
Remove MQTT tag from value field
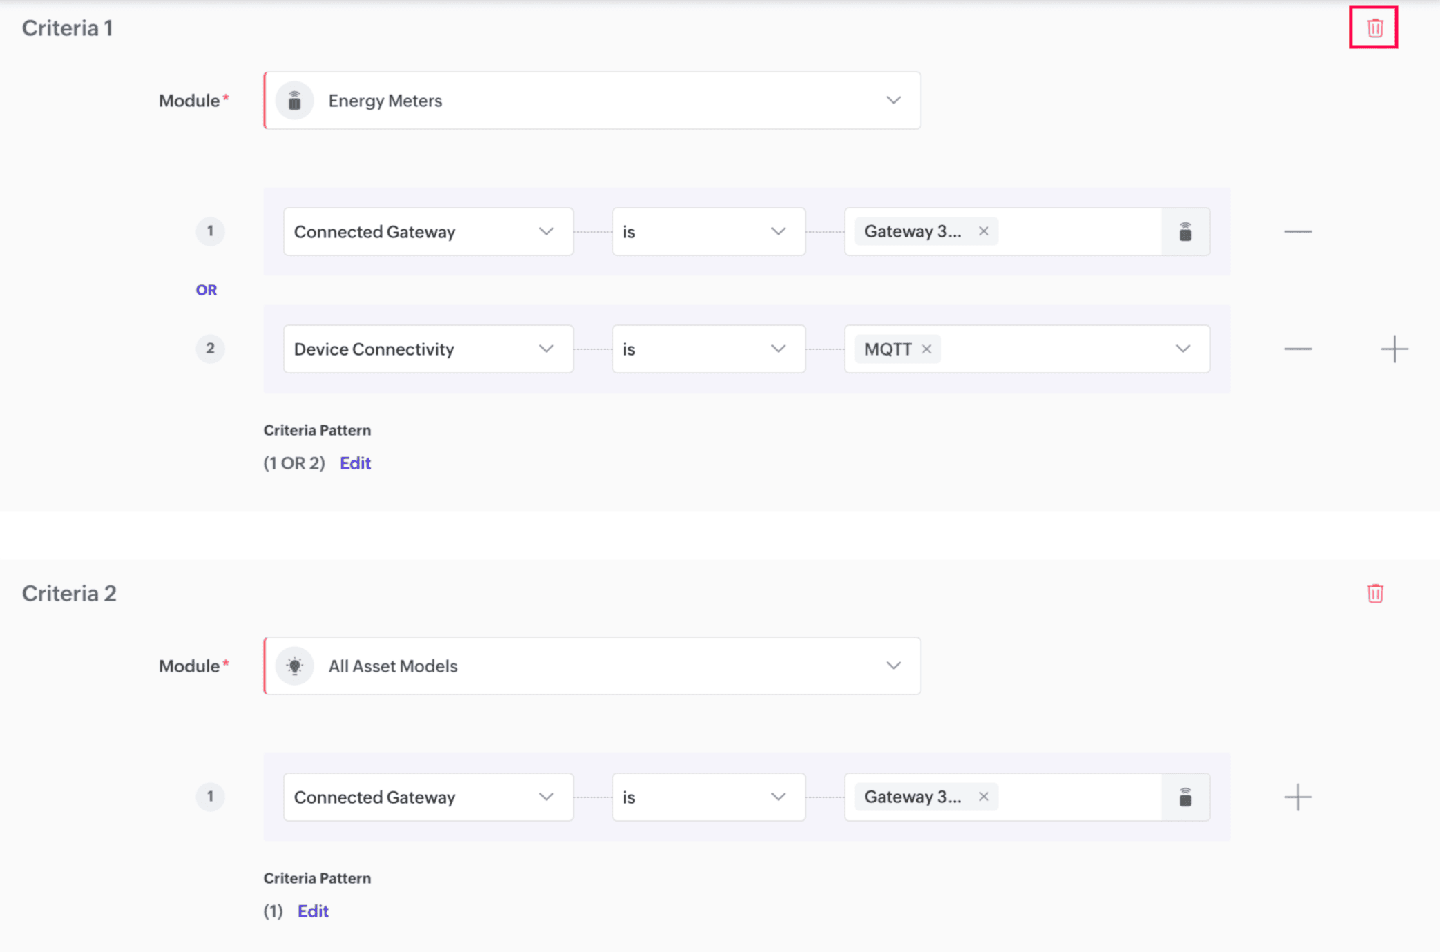(926, 349)
